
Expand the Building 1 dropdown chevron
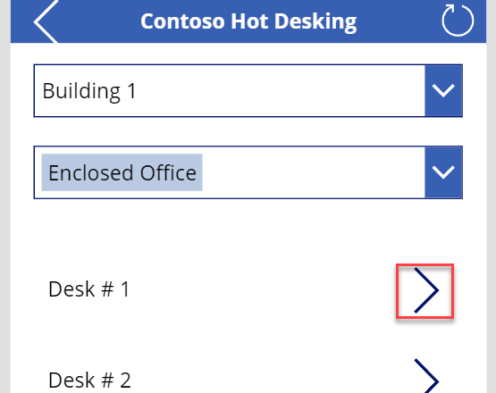pyautogui.click(x=443, y=90)
